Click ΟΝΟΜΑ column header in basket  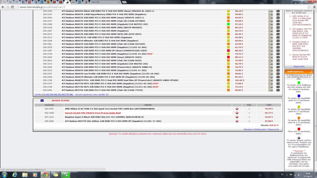[148, 105]
